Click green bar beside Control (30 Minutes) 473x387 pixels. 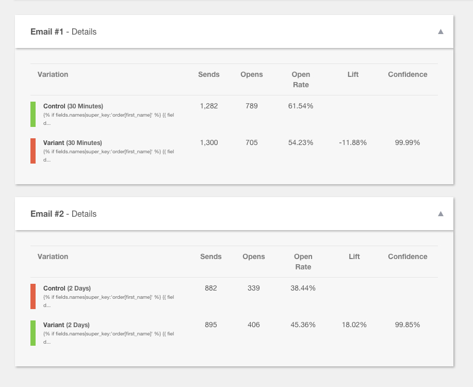33,114
